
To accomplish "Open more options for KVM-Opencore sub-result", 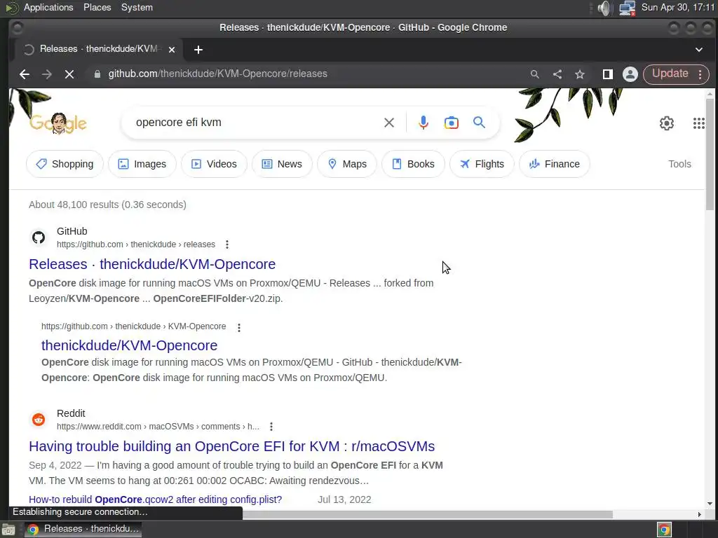I will [239, 328].
